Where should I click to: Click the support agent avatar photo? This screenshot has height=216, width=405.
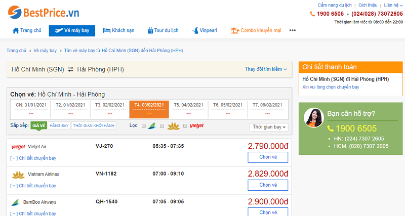313,118
